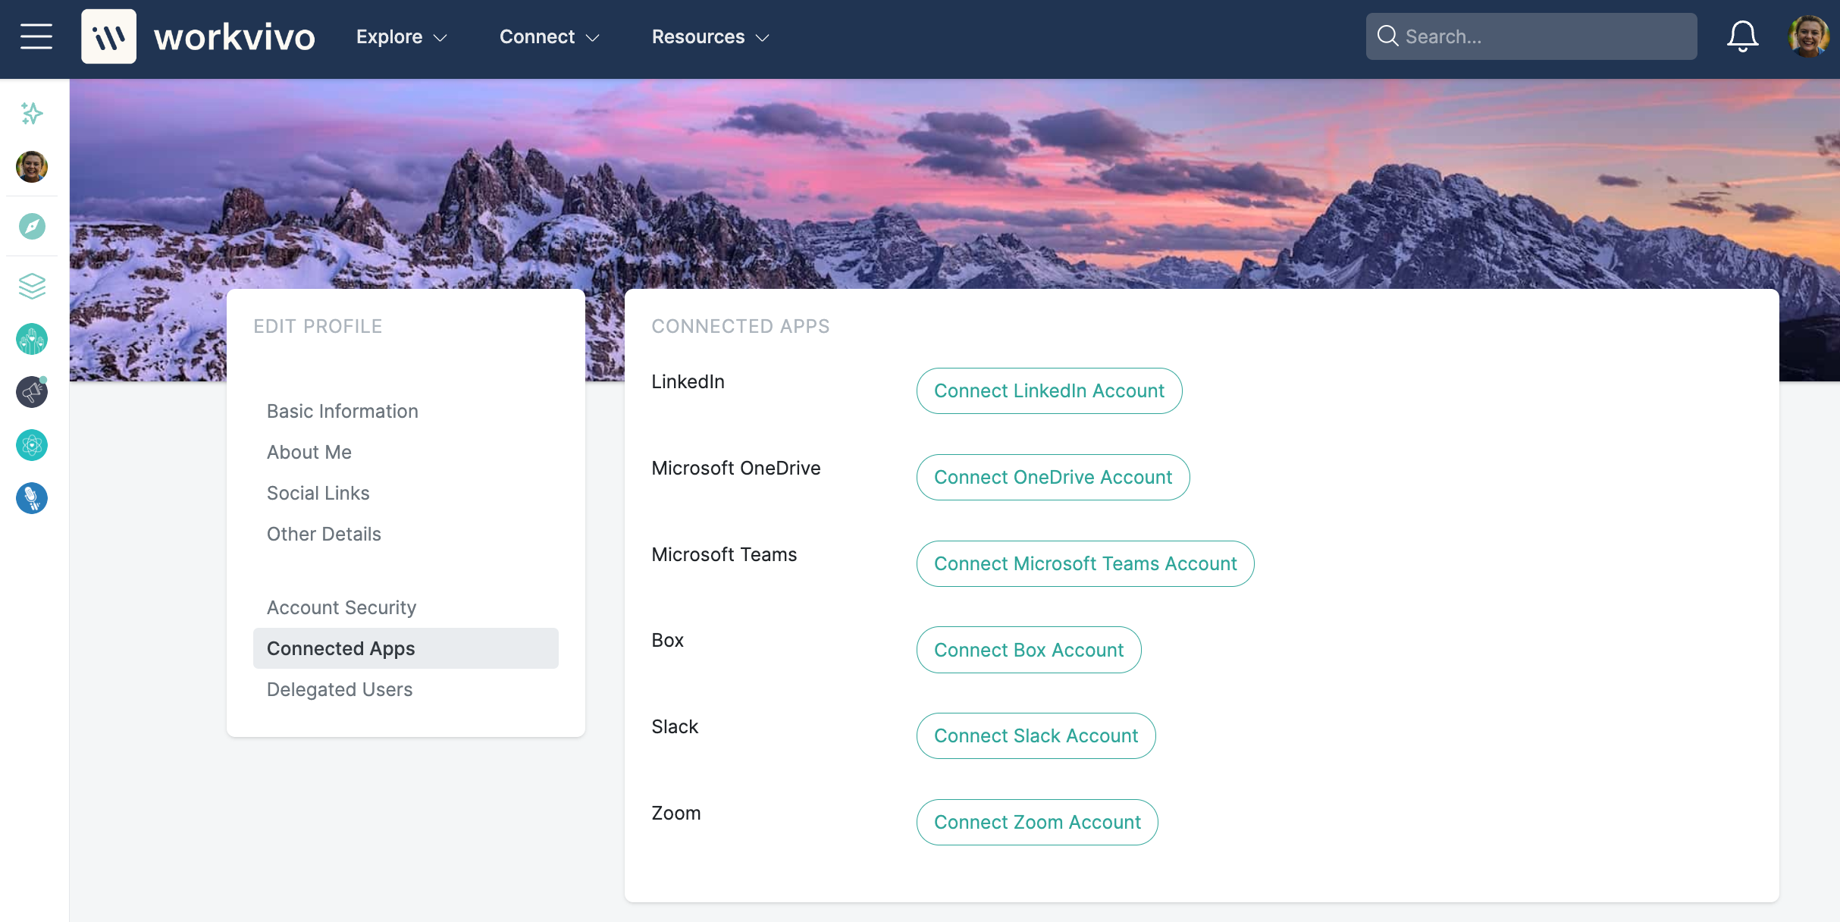
Task: Click the teal hands sidebar icon
Action: [x=32, y=339]
